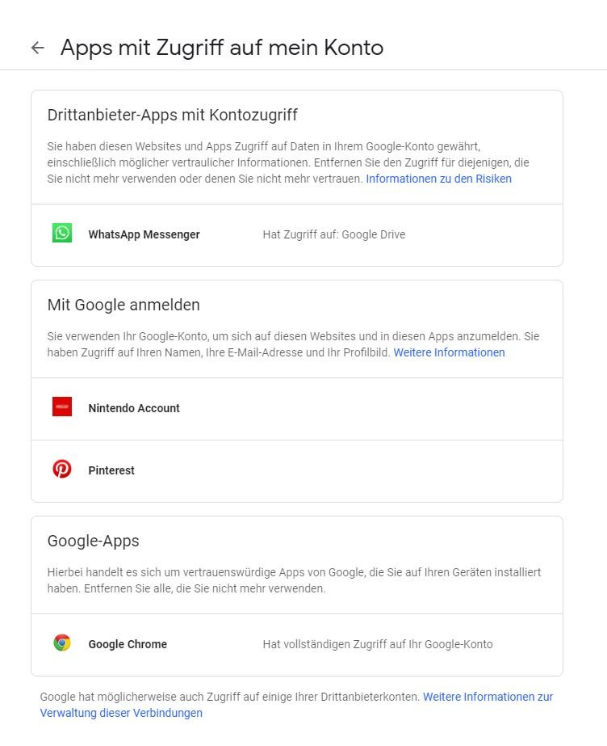Open 'Weitere Informationen' link under Mit Google anmelden
This screenshot has height=746, width=607.
tap(449, 352)
